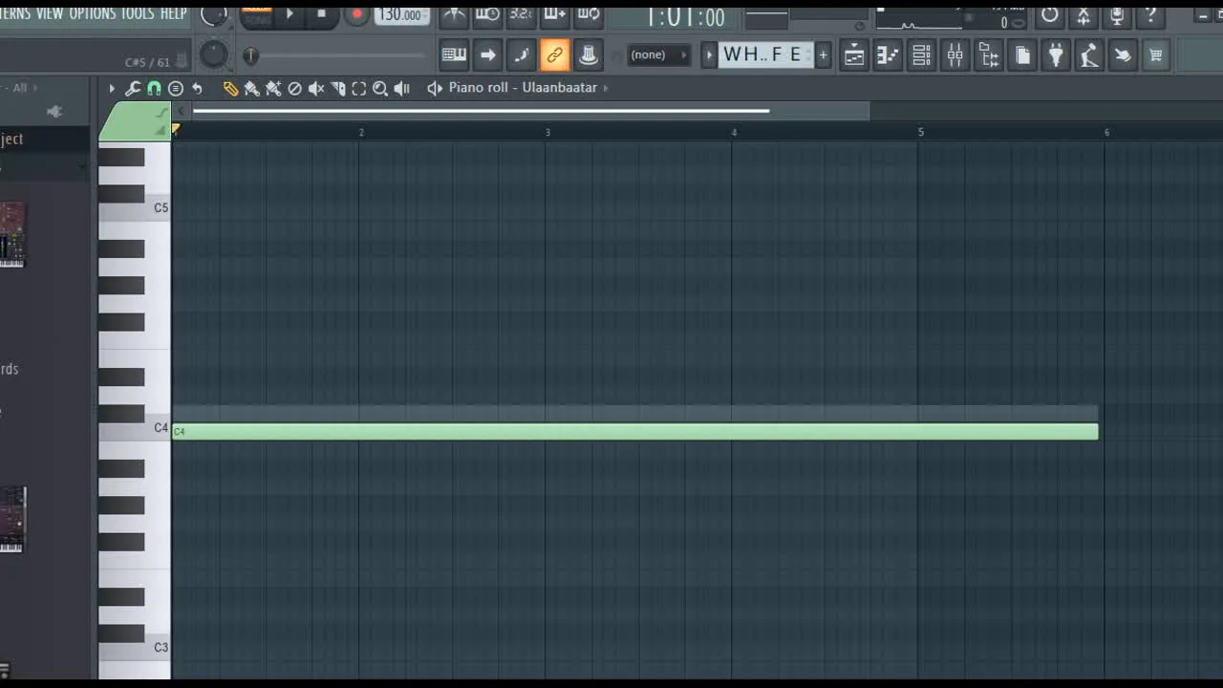The image size is (1223, 688).
Task: Expand arrow after Piano roll - Ulaanbaatar title
Action: coord(606,88)
